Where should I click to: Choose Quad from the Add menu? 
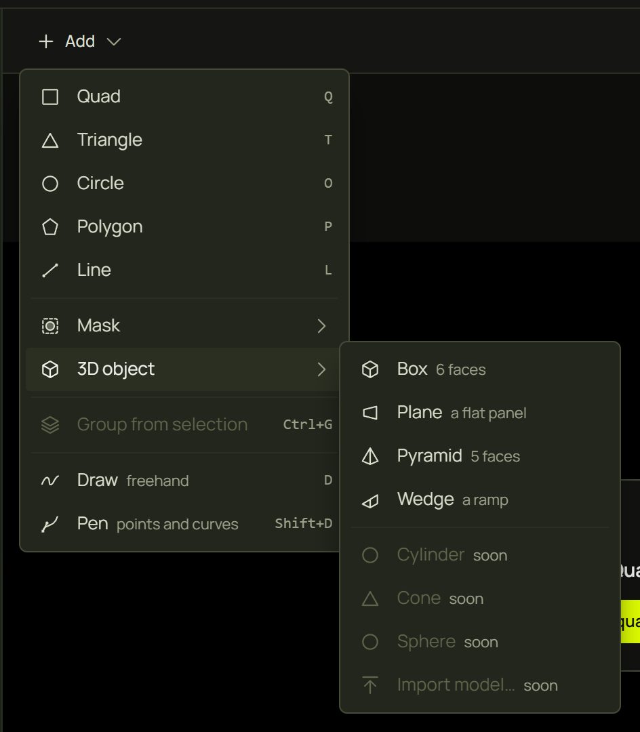click(x=184, y=97)
